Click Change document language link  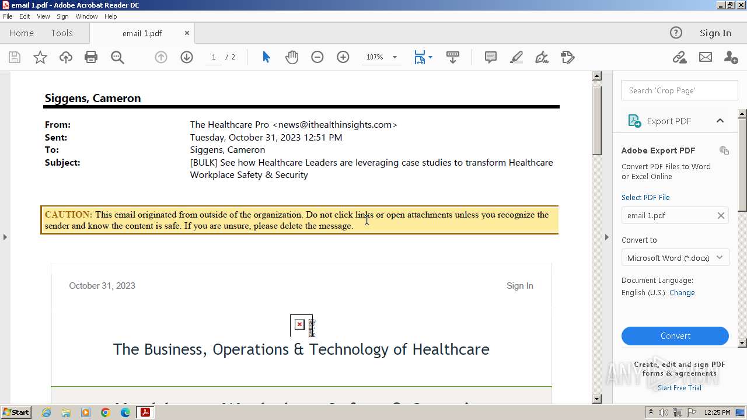tap(682, 293)
